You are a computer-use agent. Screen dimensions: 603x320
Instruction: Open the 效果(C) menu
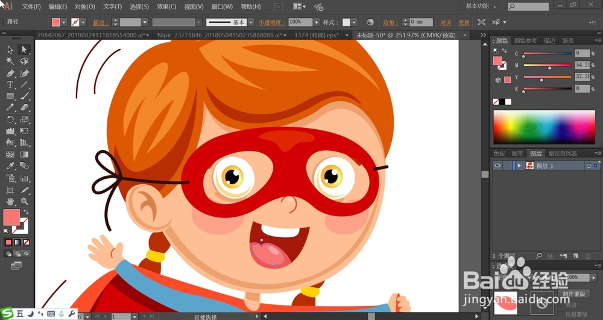click(x=167, y=7)
